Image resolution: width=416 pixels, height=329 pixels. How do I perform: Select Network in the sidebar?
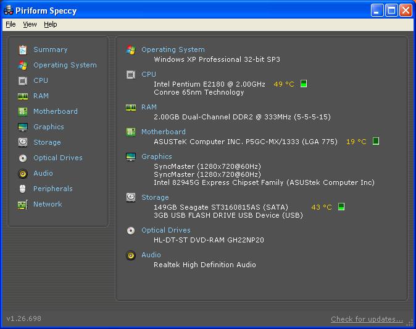[48, 204]
